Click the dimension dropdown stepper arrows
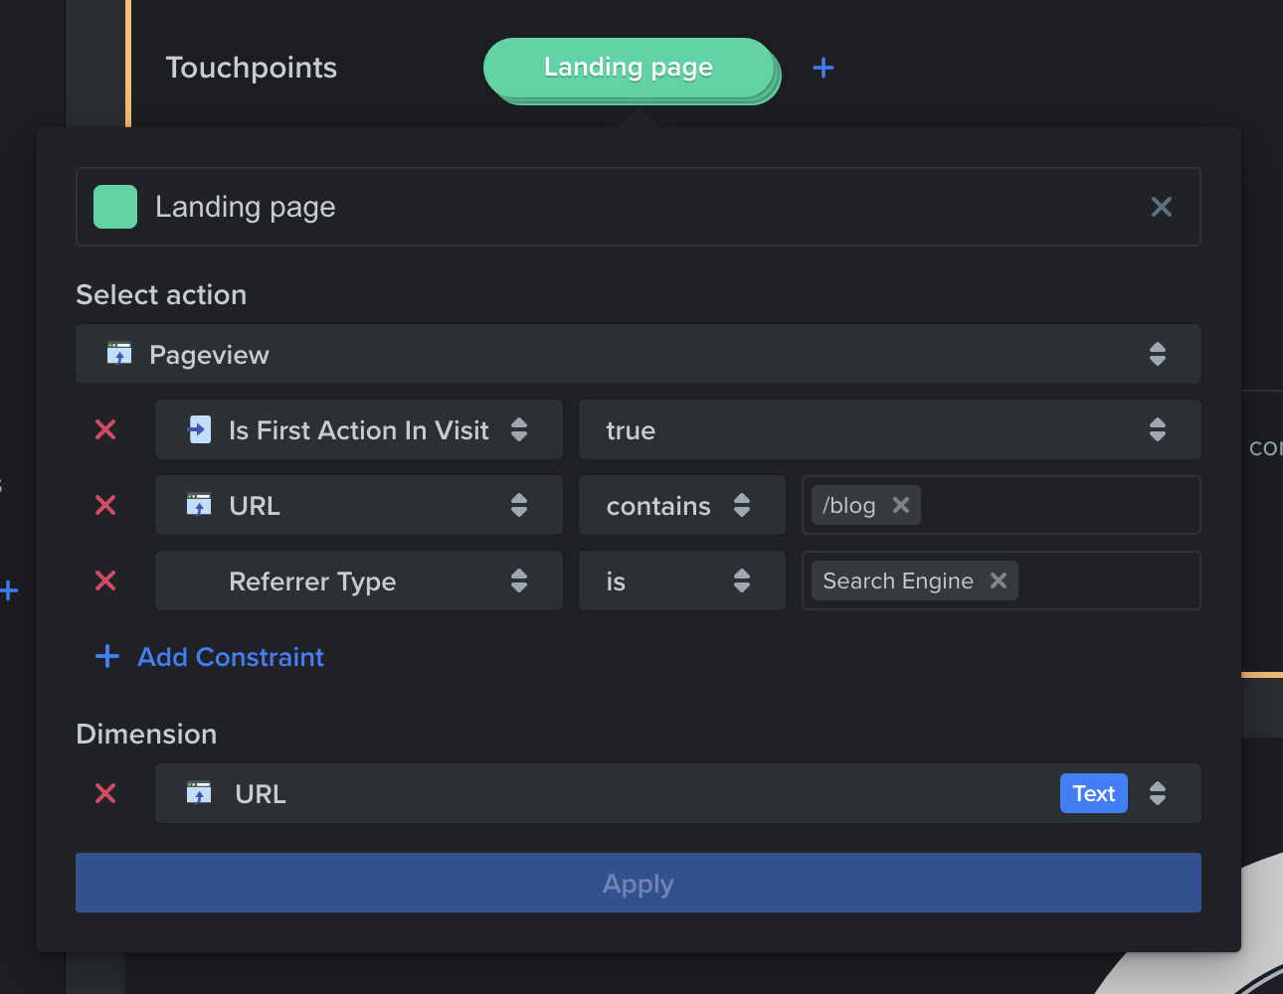This screenshot has height=994, width=1283. pos(1158,793)
